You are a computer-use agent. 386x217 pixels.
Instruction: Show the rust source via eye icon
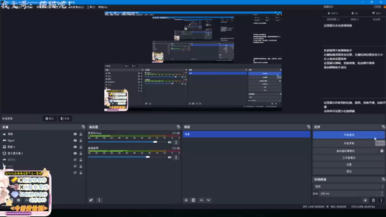(x=75, y=166)
